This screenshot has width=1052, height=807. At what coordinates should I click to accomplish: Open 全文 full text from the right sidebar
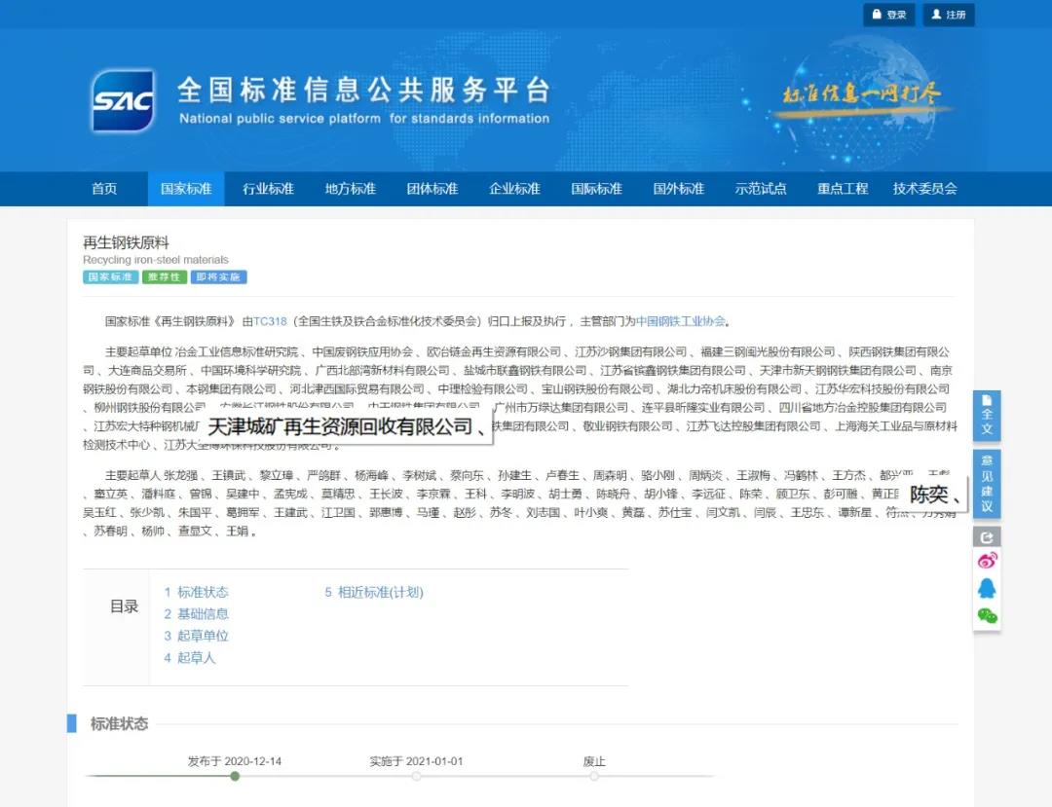(x=986, y=416)
